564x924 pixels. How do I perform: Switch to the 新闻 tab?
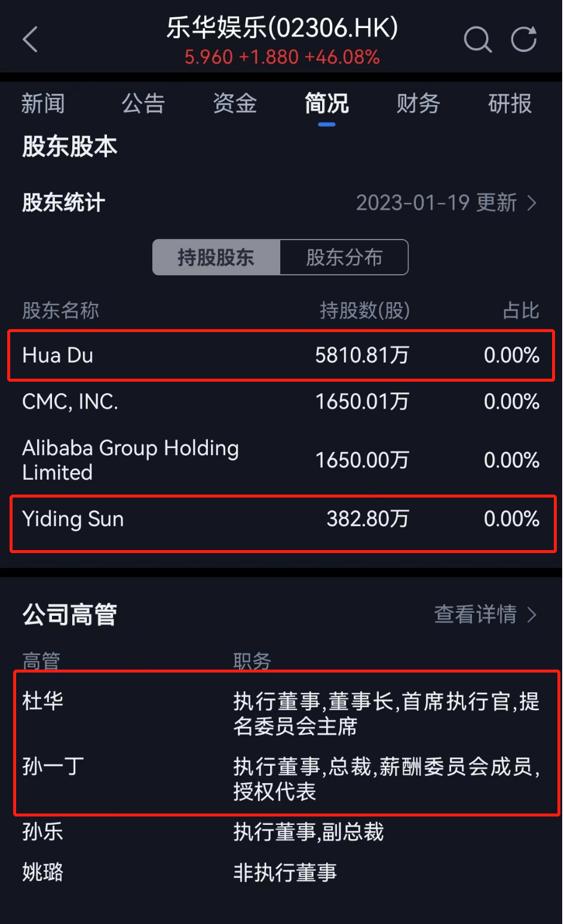pyautogui.click(x=43, y=104)
